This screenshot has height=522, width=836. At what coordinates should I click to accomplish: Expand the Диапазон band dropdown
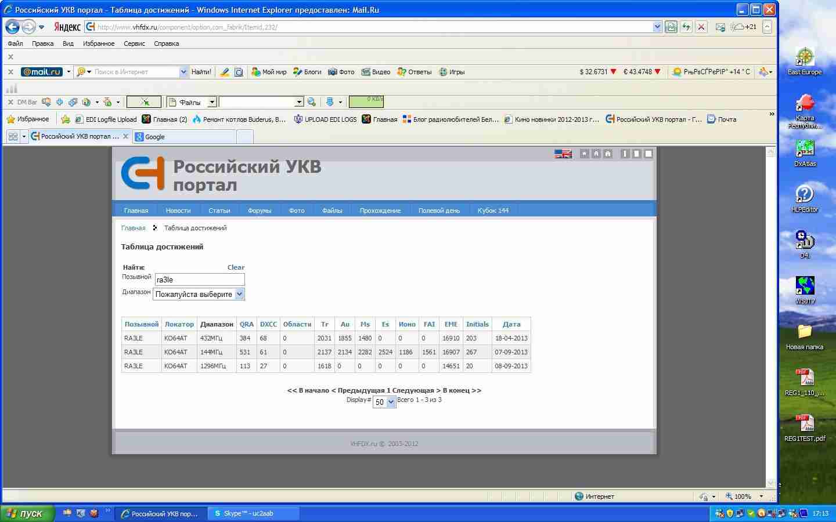pos(239,294)
